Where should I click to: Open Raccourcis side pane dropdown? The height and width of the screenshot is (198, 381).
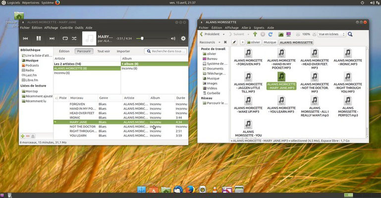coord(219,42)
